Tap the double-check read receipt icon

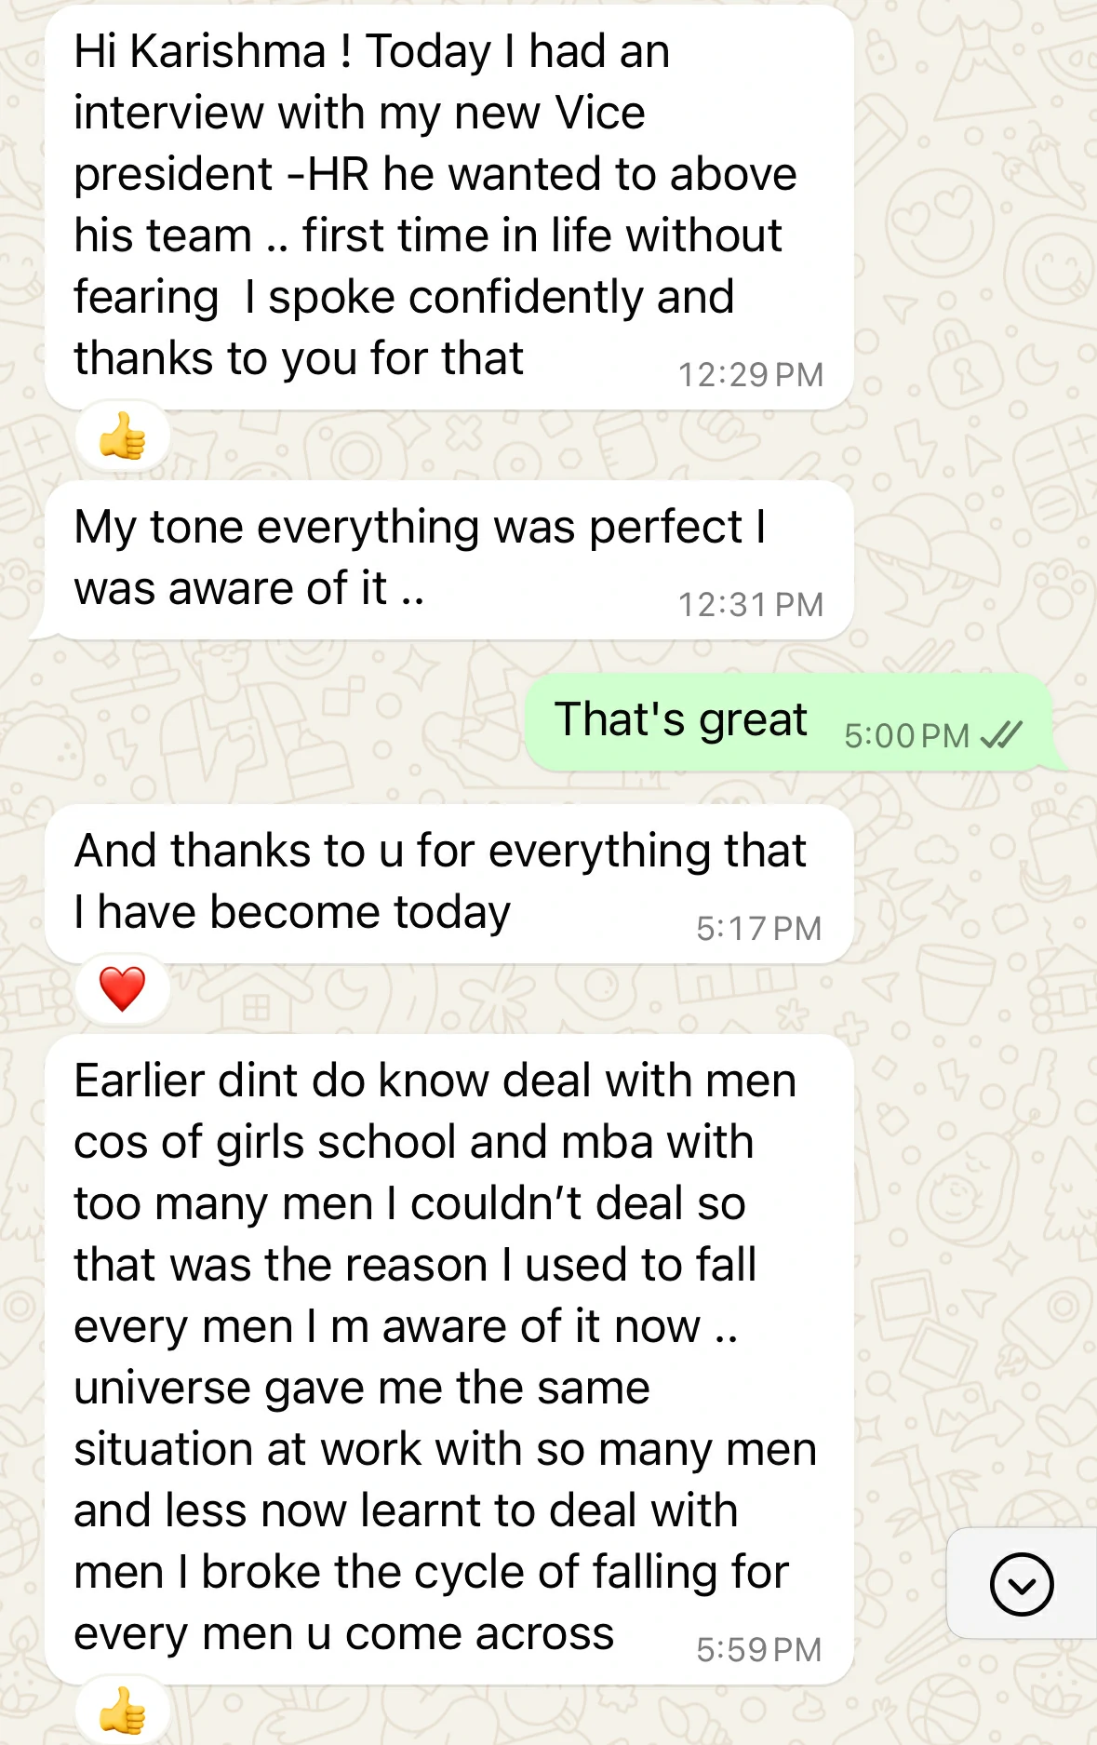(x=1001, y=735)
